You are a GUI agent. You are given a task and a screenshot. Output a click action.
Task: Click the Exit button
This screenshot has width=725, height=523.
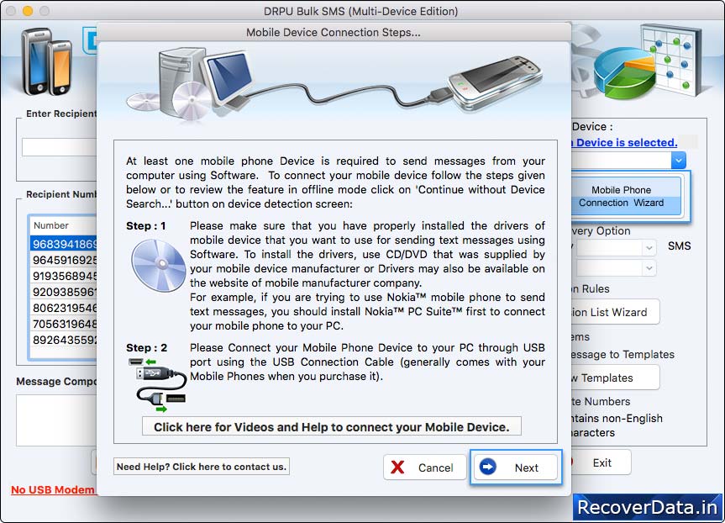(x=602, y=462)
